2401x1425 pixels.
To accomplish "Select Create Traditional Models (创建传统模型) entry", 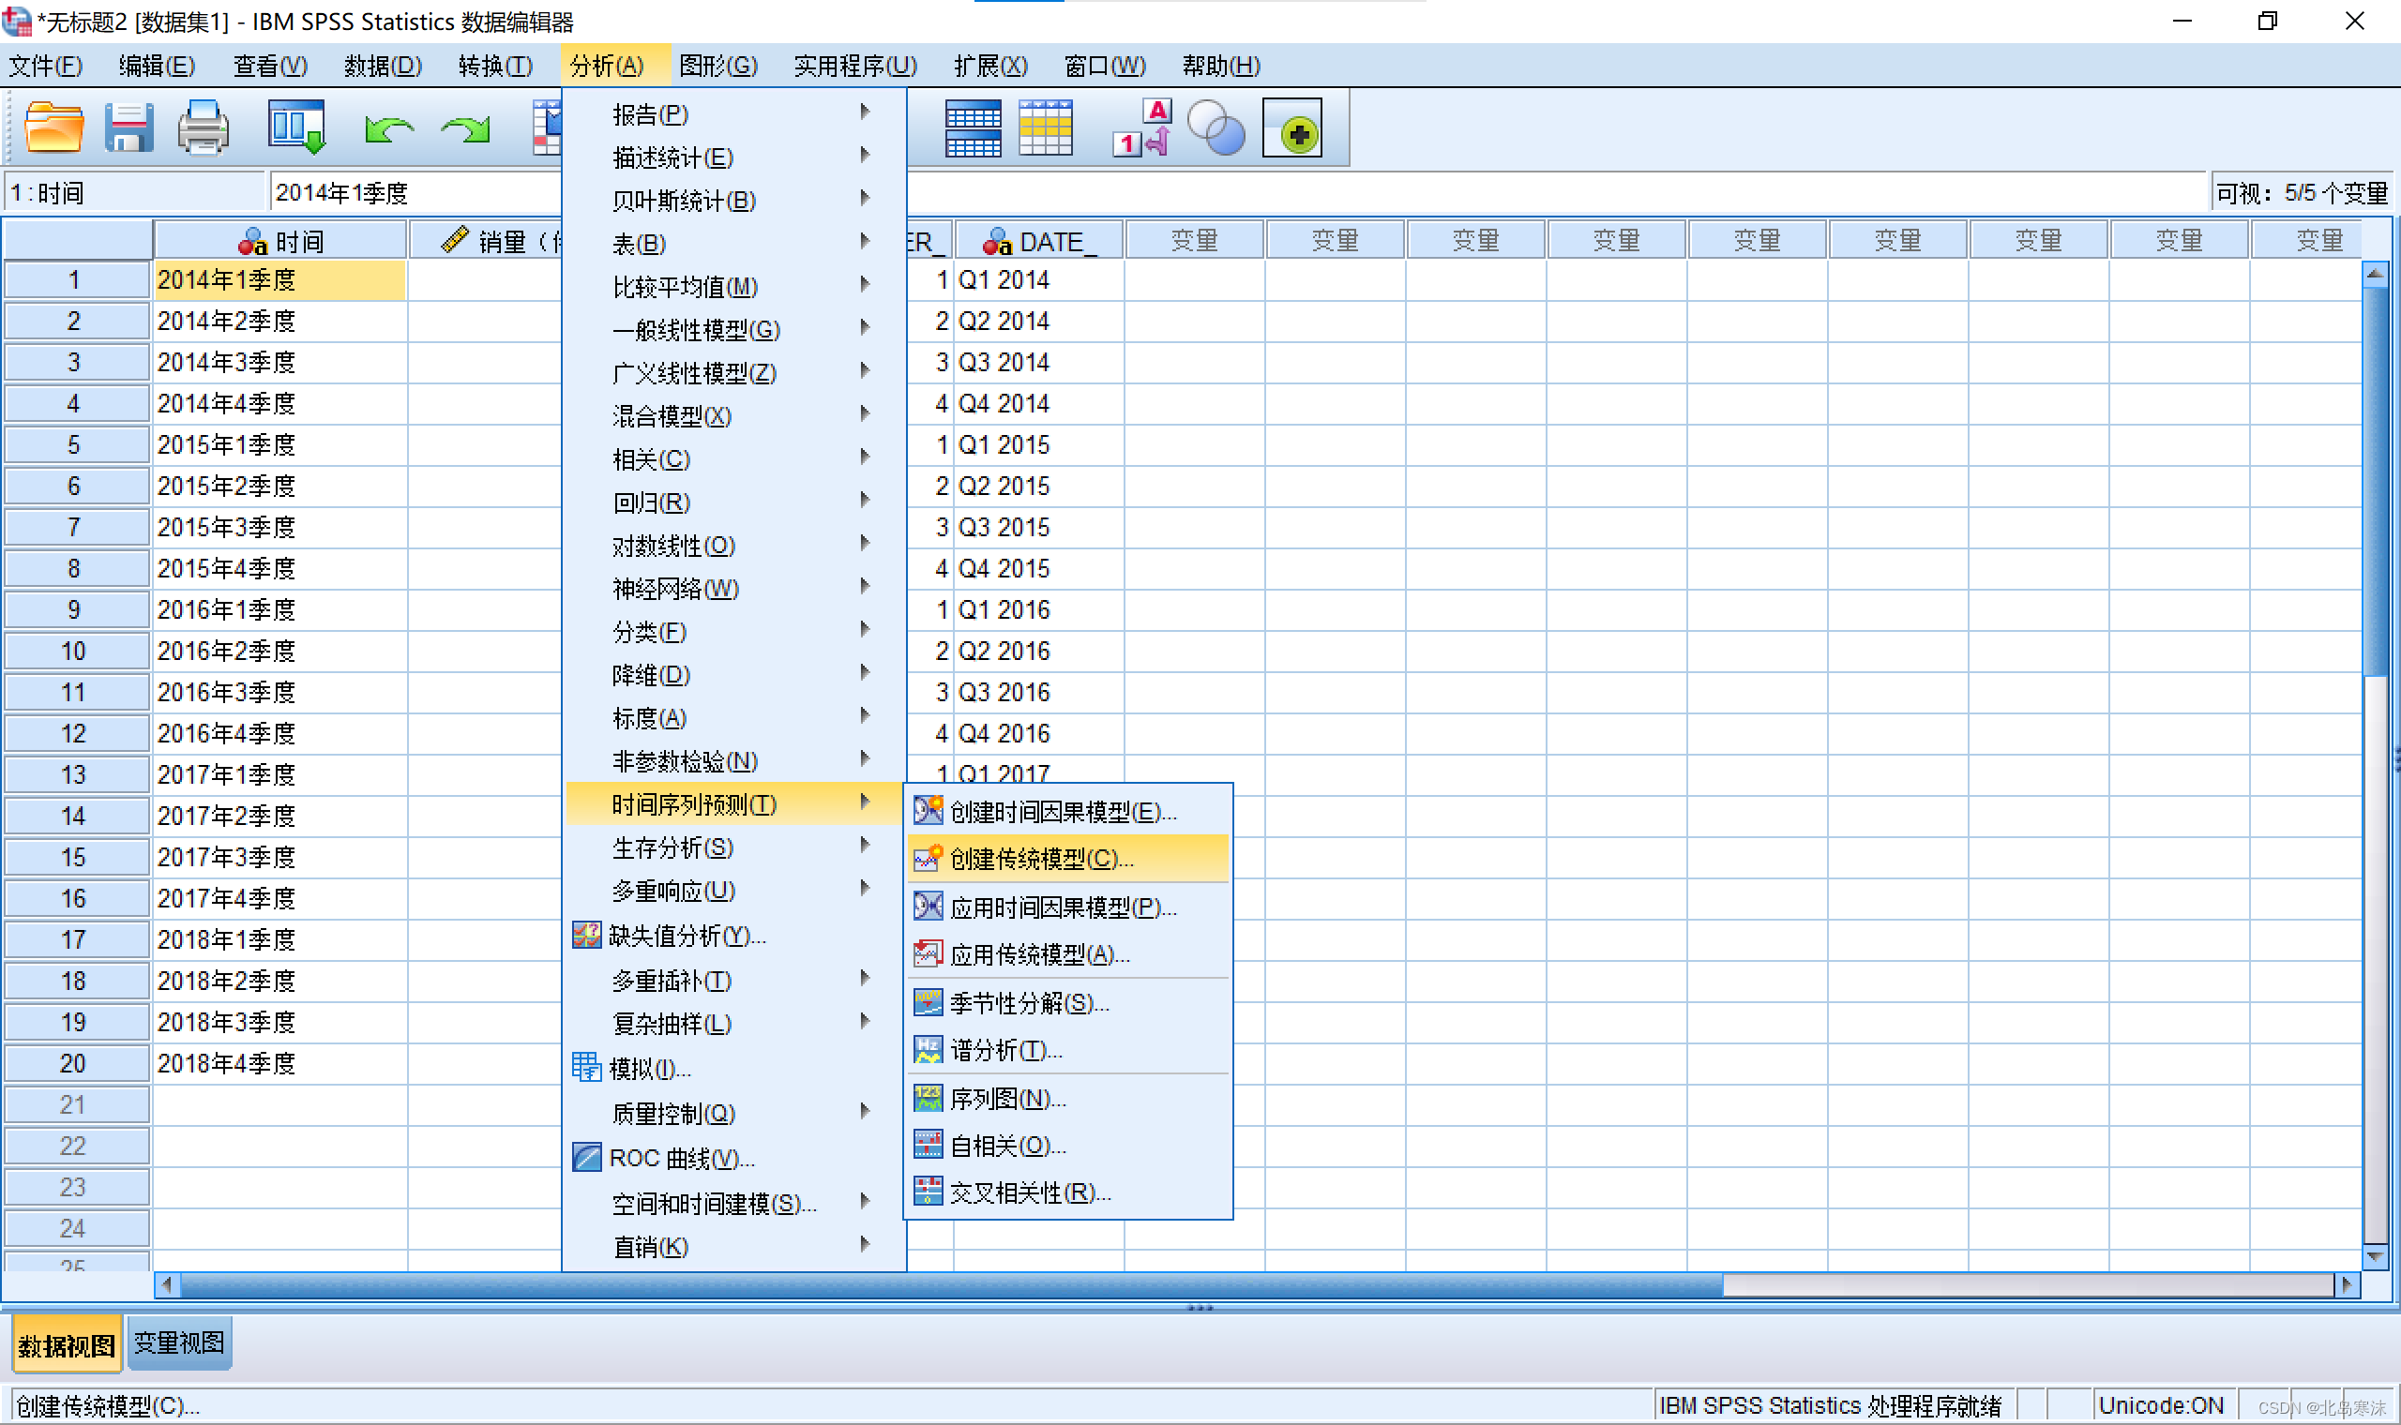I will tap(1041, 859).
